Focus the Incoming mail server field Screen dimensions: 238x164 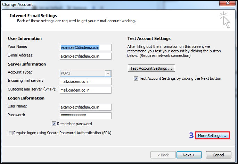point(85,81)
